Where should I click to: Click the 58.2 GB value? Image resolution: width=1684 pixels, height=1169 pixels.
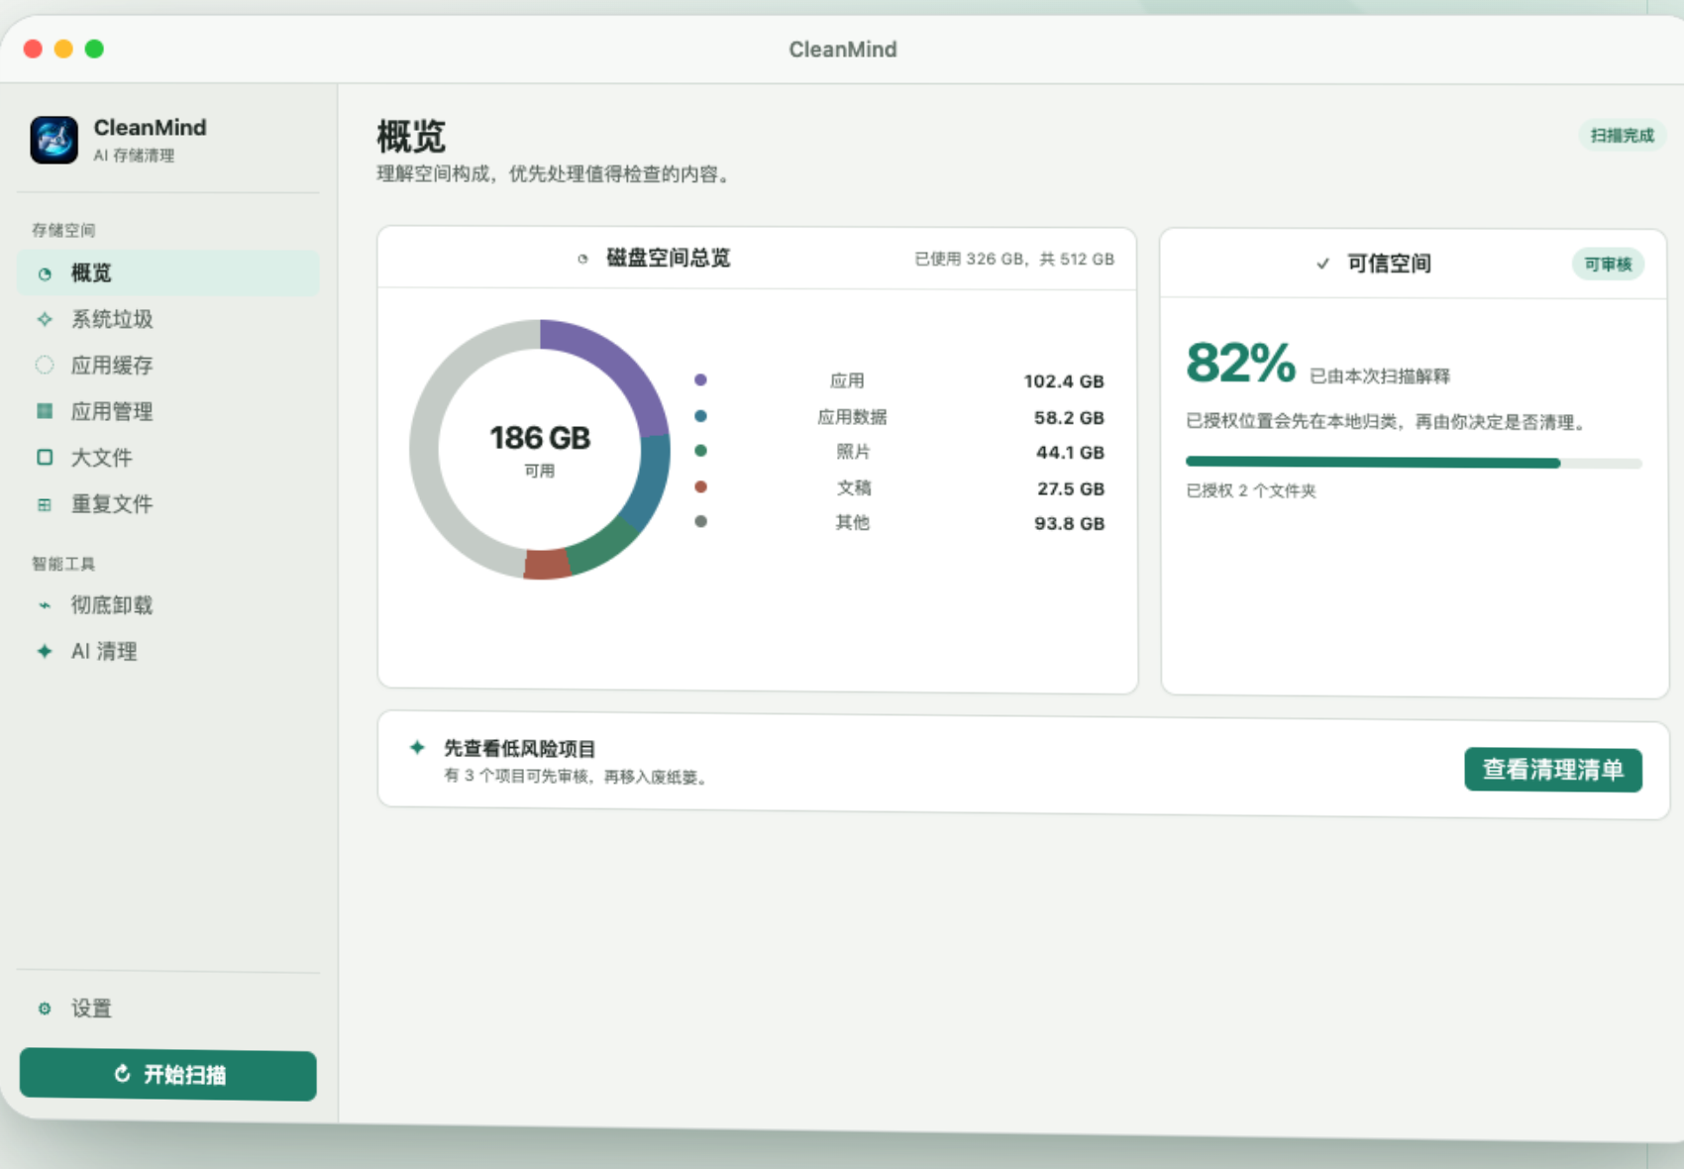click(x=1069, y=418)
